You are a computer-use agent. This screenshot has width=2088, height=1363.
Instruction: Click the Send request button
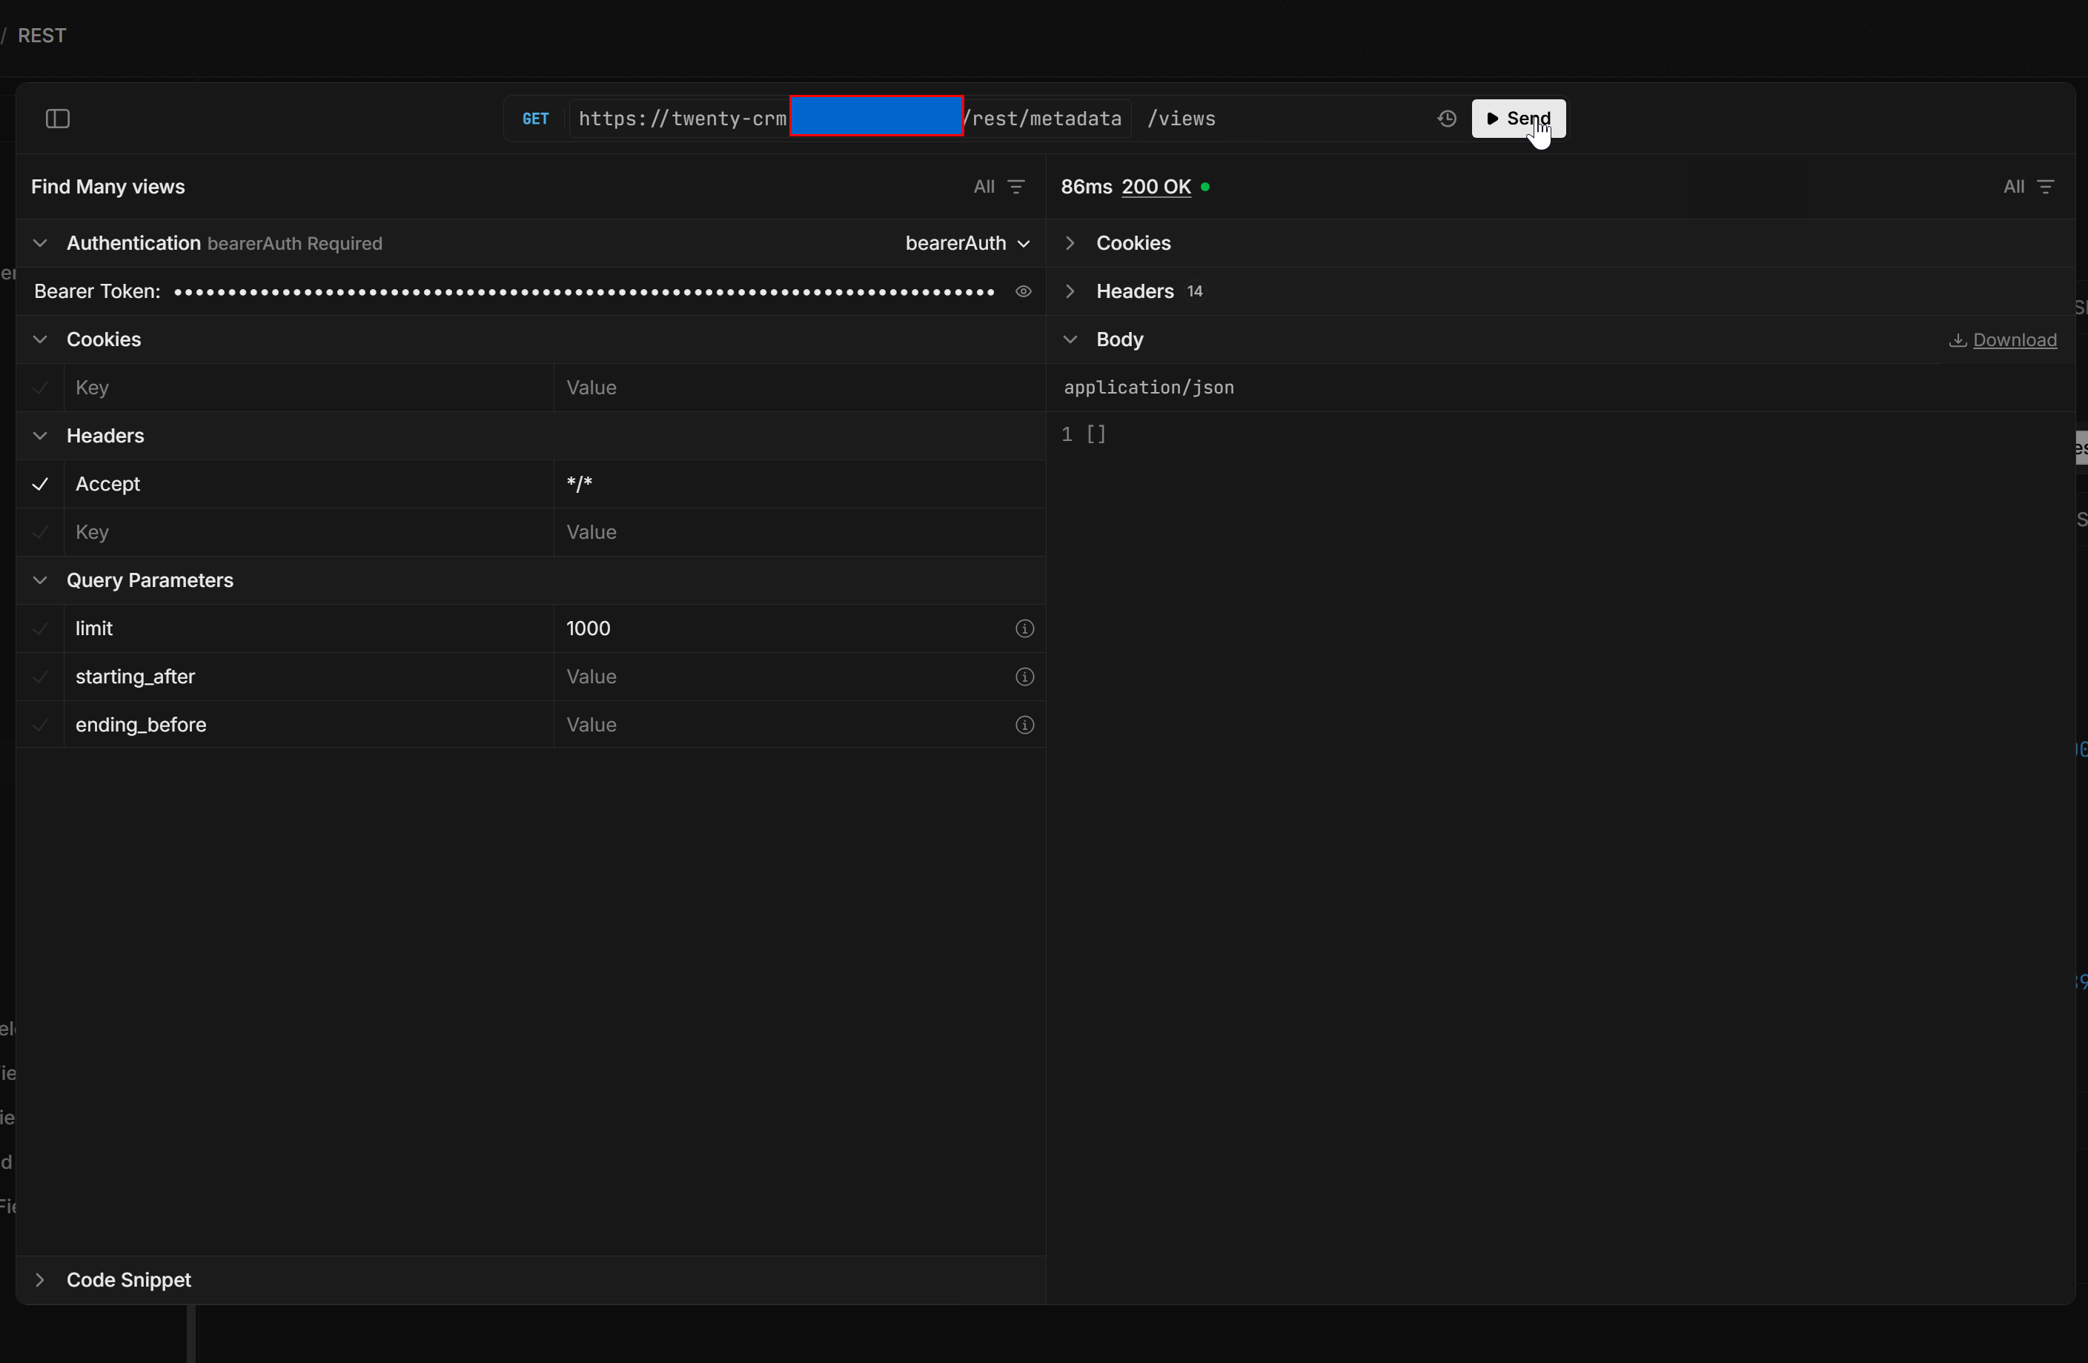[1518, 119]
